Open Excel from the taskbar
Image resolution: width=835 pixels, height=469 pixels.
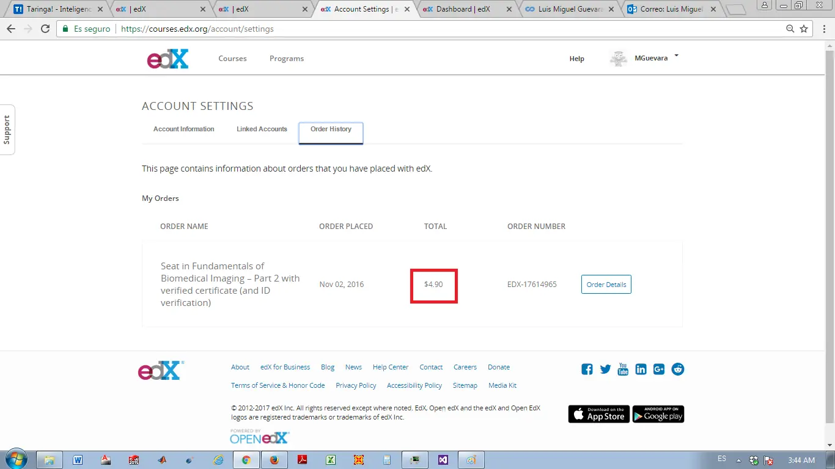(331, 460)
